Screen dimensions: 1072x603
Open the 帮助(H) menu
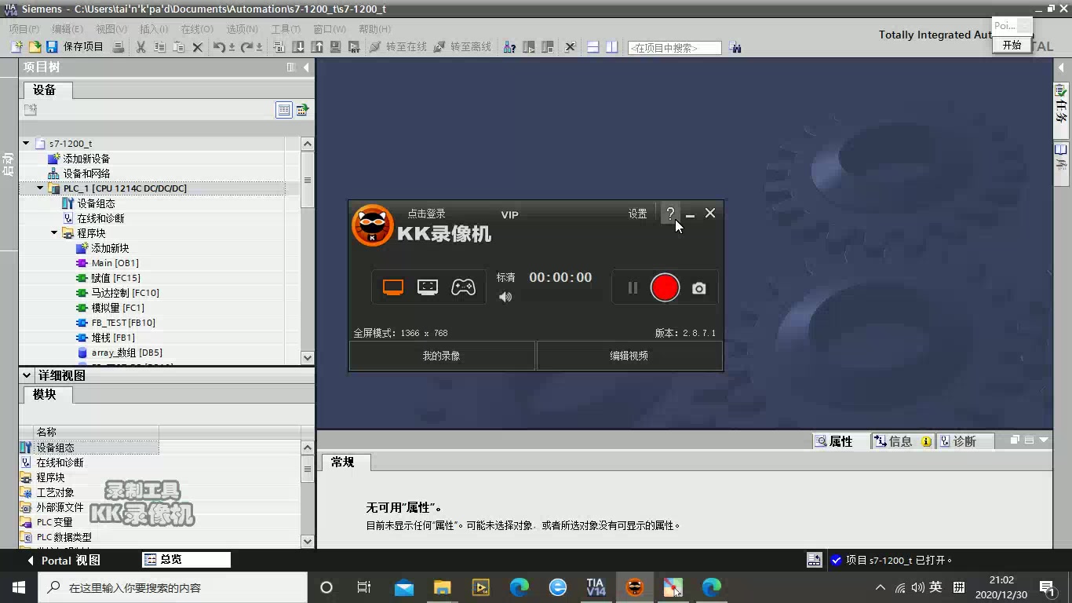(x=374, y=29)
